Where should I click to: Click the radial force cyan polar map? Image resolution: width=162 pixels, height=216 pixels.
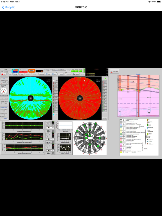coord(30,98)
